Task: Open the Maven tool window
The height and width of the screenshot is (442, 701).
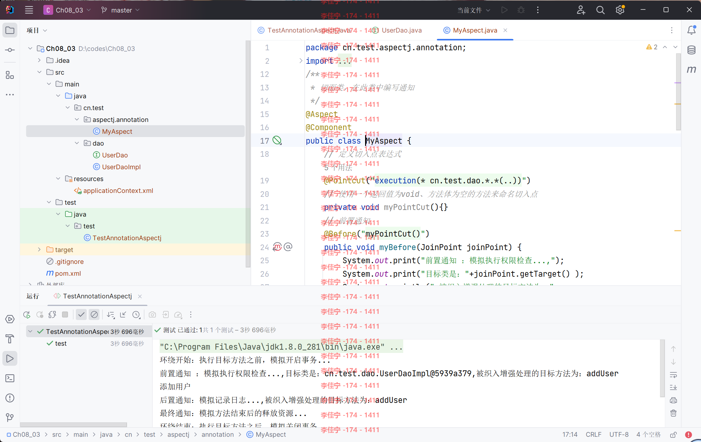Action: tap(691, 69)
